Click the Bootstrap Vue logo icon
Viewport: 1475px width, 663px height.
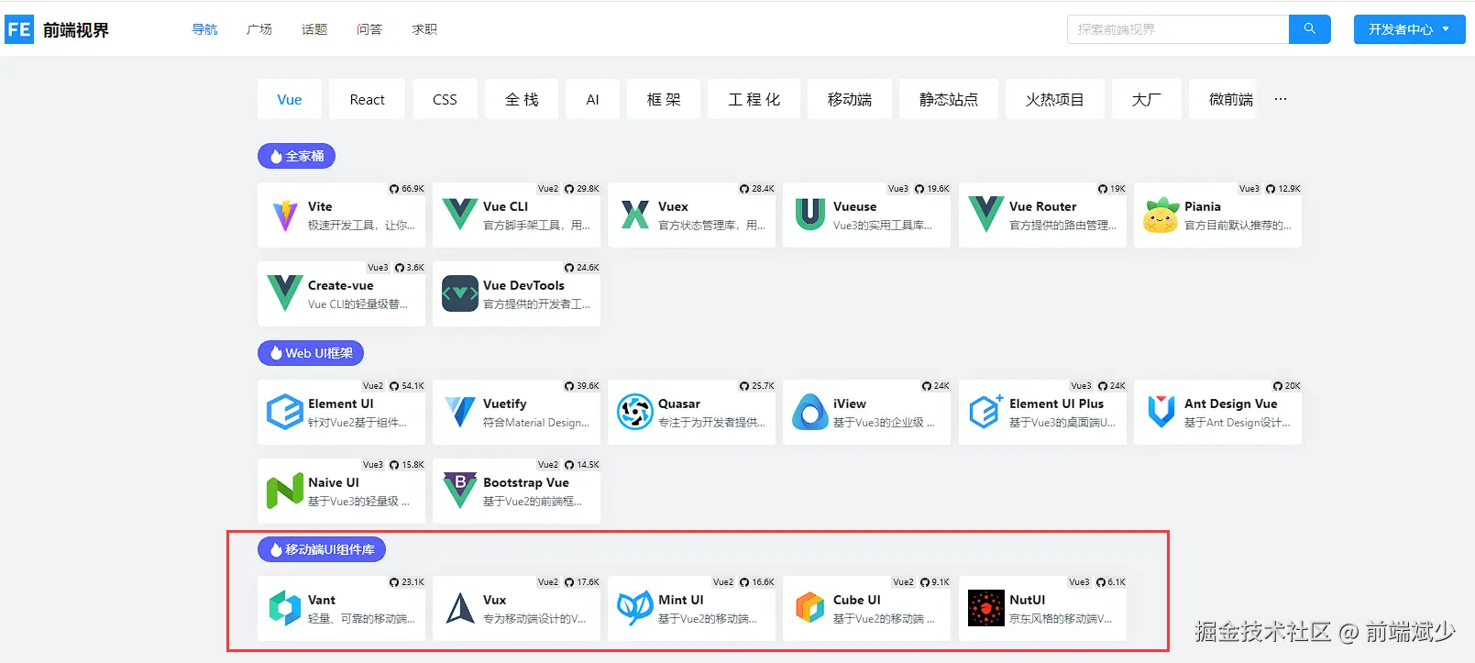tap(460, 491)
